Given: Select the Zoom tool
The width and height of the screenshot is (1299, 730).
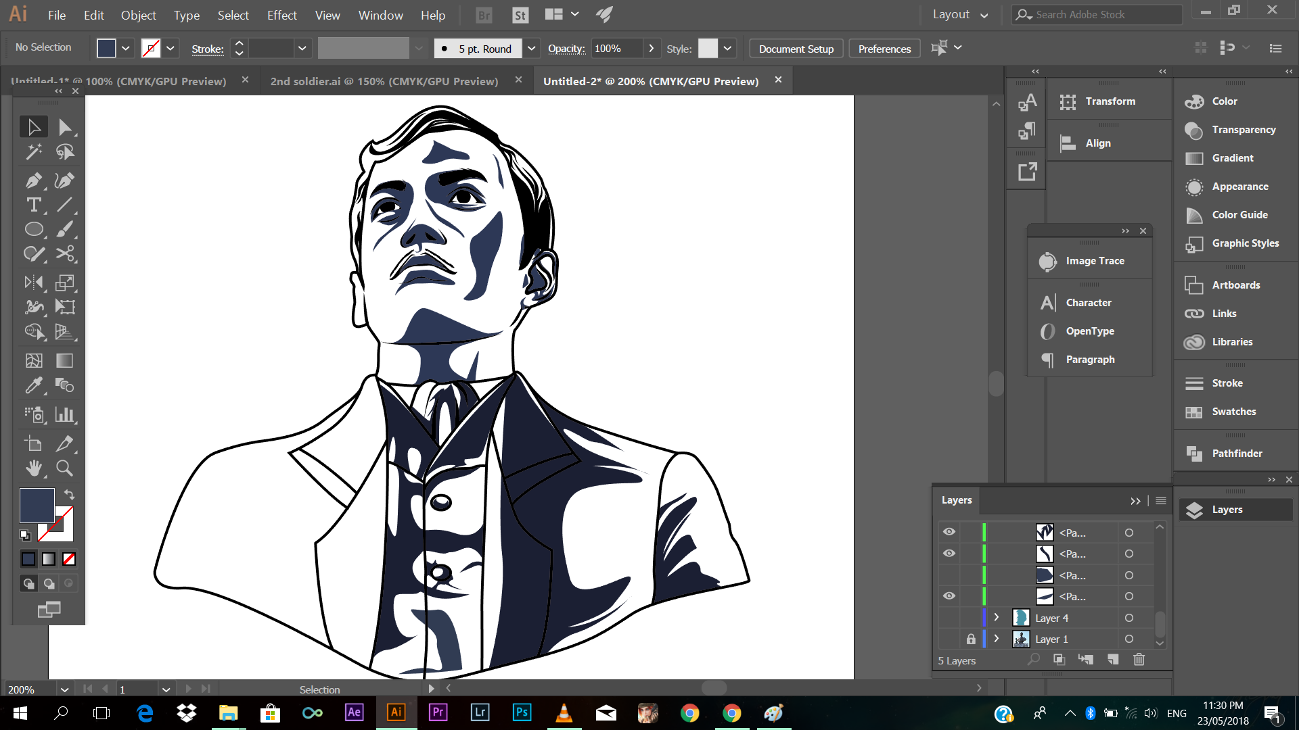Looking at the screenshot, I should point(65,468).
